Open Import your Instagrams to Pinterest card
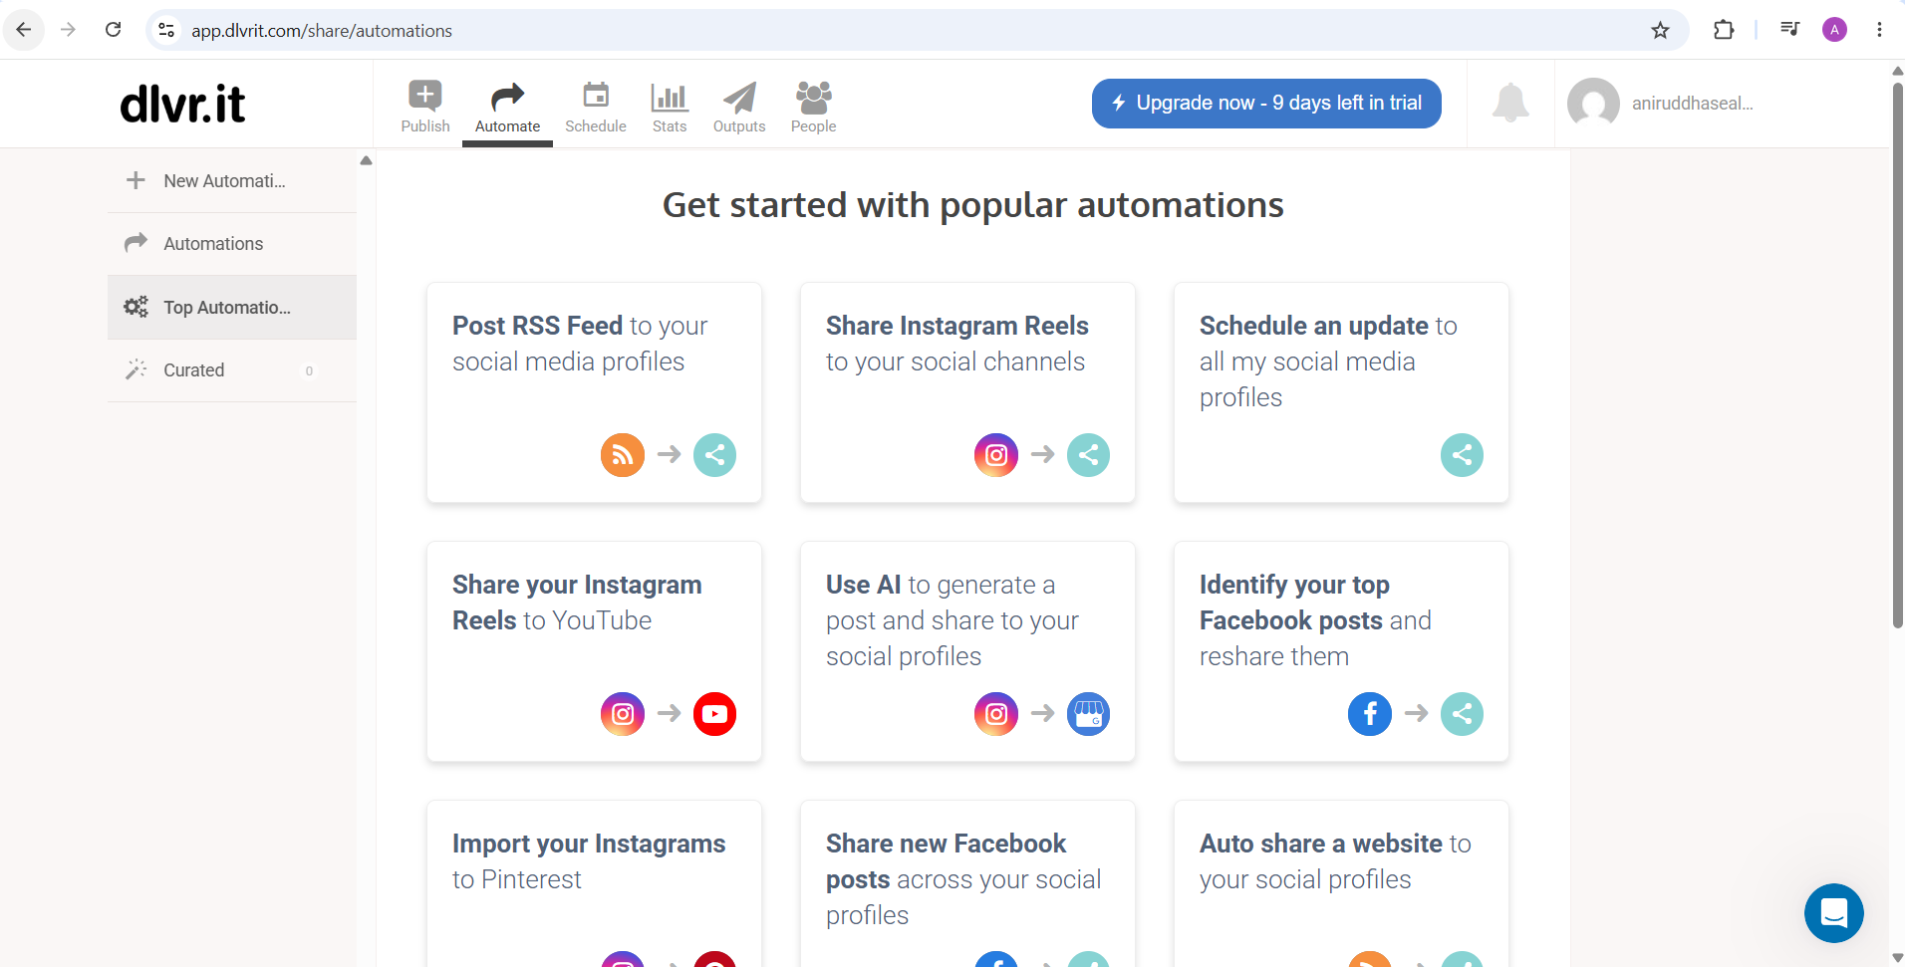Screen dimensions: 1905x967 (595, 884)
